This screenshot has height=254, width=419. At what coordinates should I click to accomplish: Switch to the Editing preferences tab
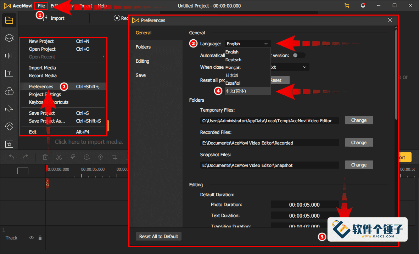tap(143, 61)
